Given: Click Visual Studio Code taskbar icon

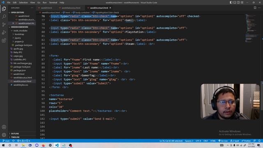Looking at the screenshot, I should pyautogui.click(x=57, y=145).
